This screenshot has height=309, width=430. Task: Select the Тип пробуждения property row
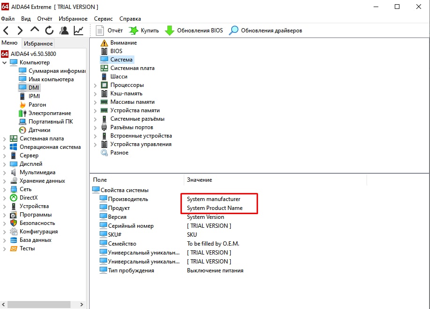pos(172,270)
